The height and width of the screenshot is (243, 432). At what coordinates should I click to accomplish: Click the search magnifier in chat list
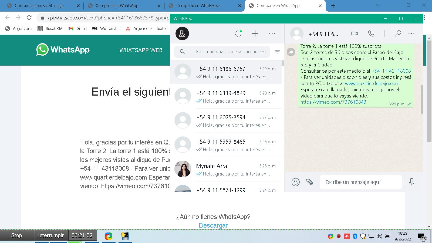[x=182, y=52]
